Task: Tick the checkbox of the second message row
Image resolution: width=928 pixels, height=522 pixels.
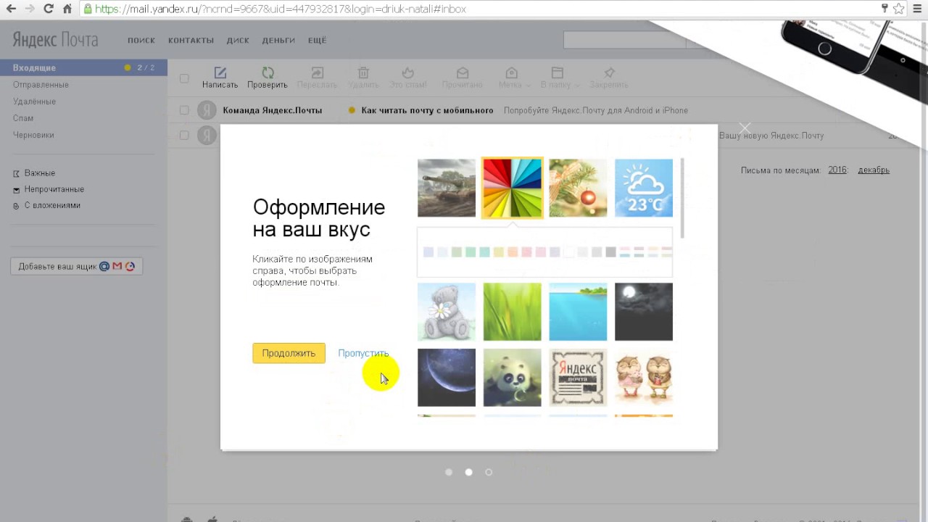Action: point(184,135)
